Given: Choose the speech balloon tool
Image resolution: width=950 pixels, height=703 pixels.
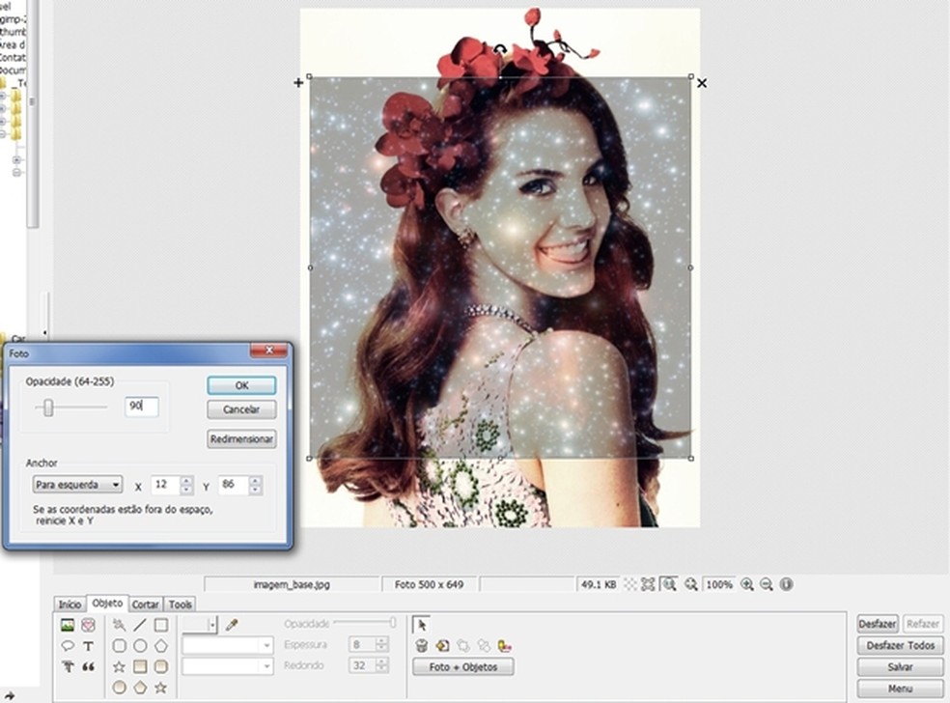Looking at the screenshot, I should click(x=68, y=646).
